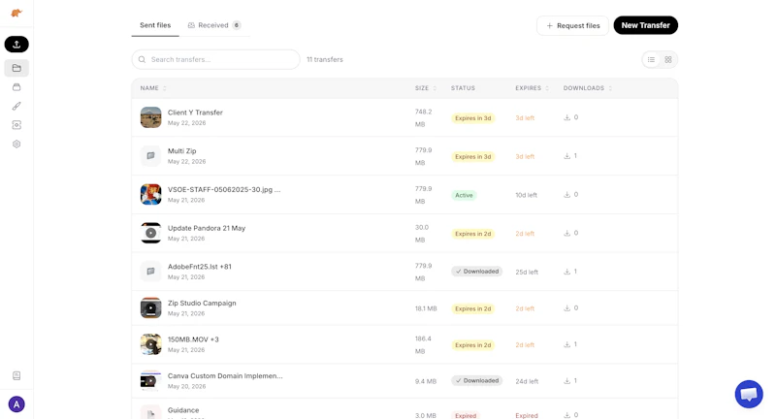Click the Received tab count badge
This screenshot has height=419, width=776.
tap(237, 25)
